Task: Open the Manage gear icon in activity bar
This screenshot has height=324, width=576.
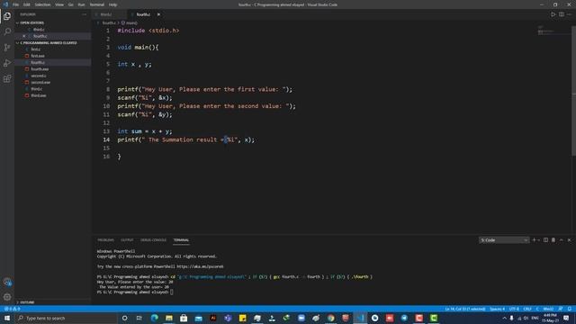Action: tap(7, 297)
